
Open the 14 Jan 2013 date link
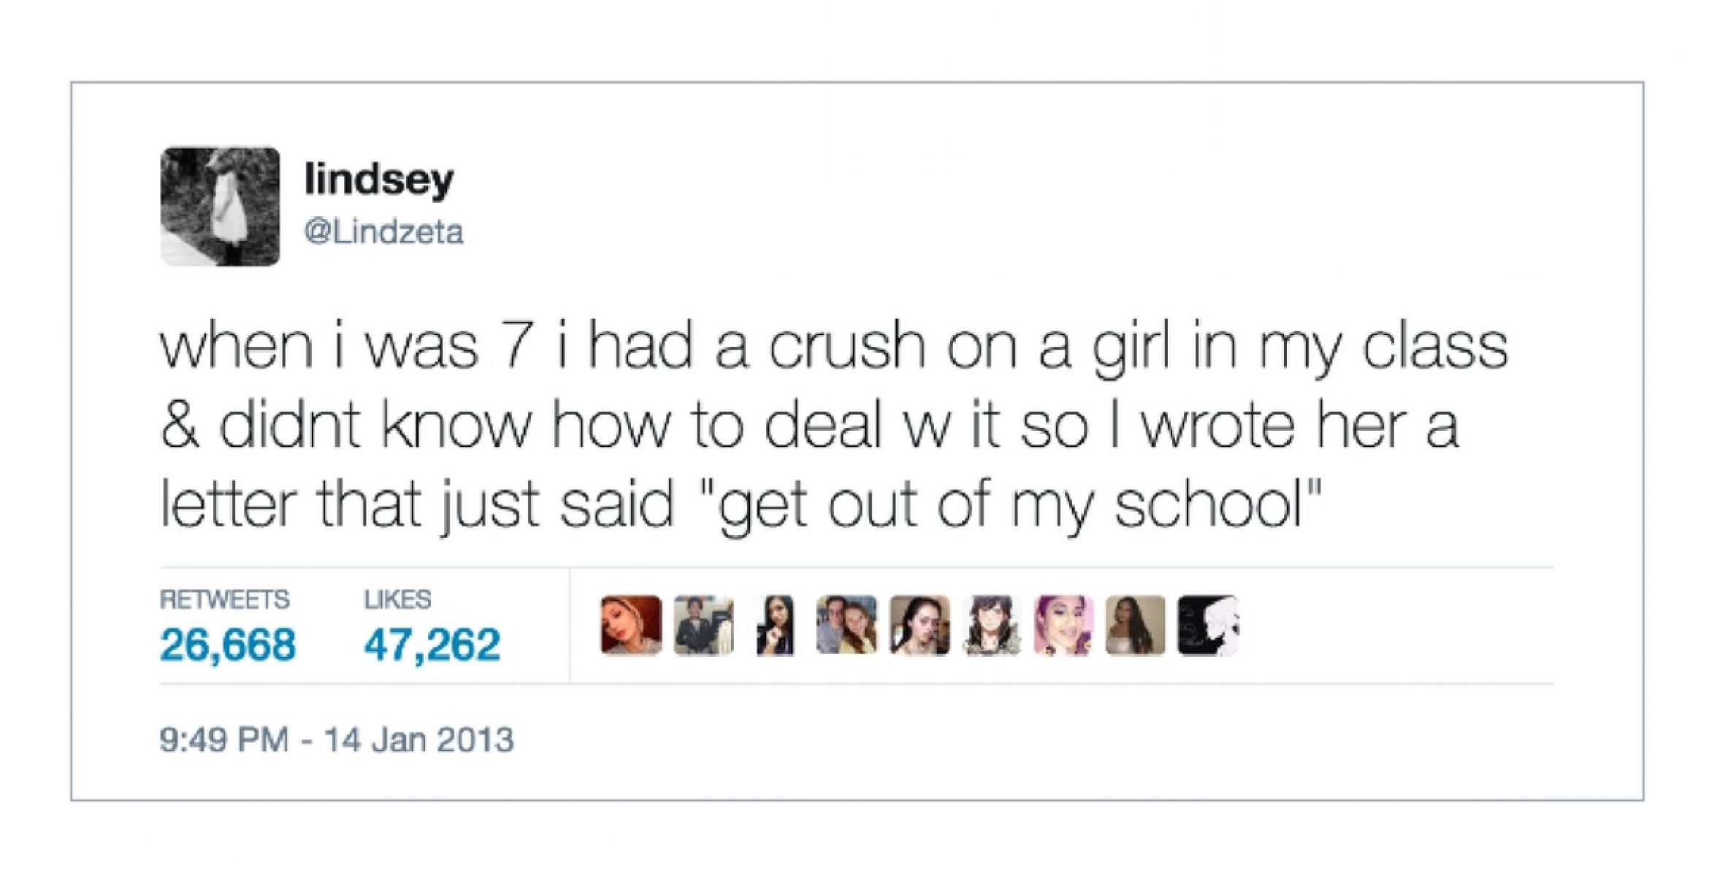pyautogui.click(x=419, y=740)
